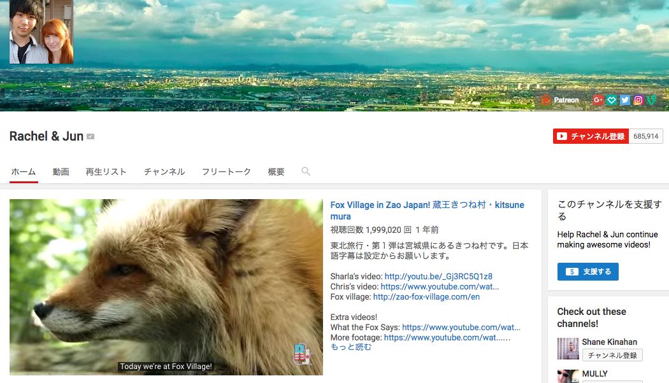Image resolution: width=669 pixels, height=383 pixels.
Task: Click the MULLY channel thumbnail
Action: pyautogui.click(x=568, y=377)
